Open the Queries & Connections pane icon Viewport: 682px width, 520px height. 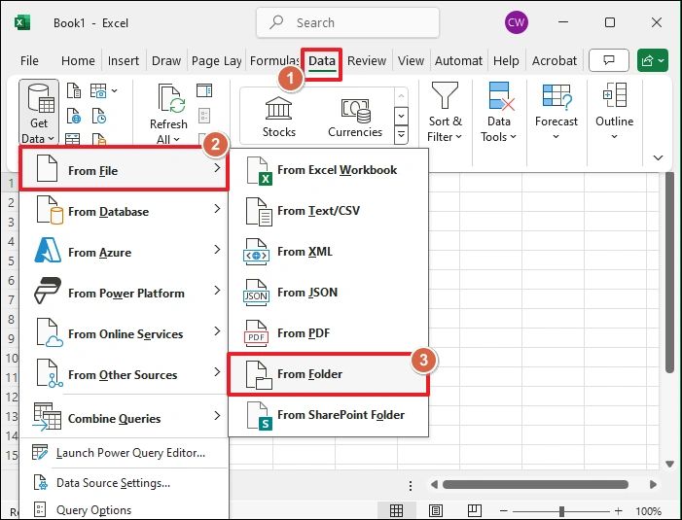204,90
